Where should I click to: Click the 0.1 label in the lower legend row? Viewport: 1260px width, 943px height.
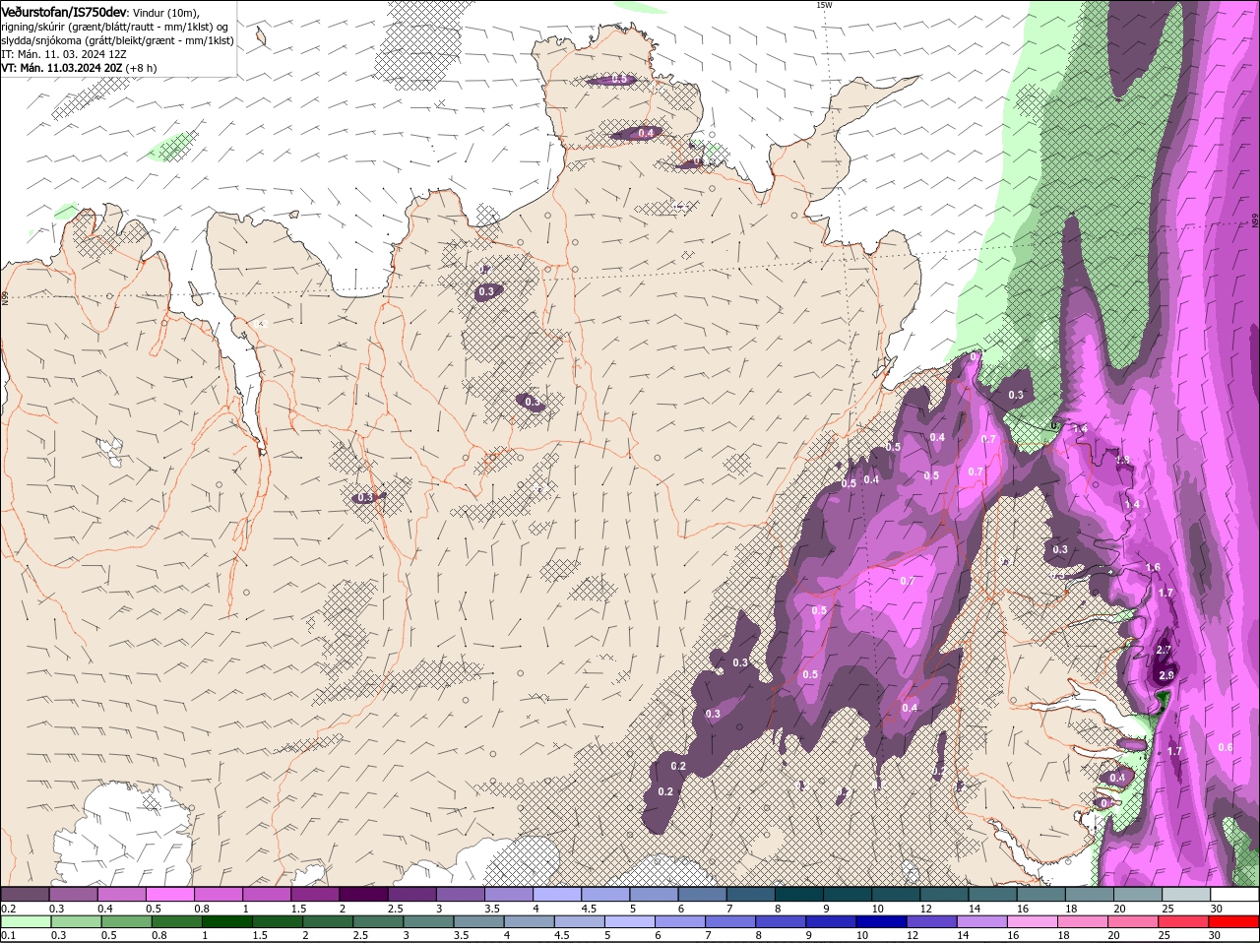click(8, 935)
